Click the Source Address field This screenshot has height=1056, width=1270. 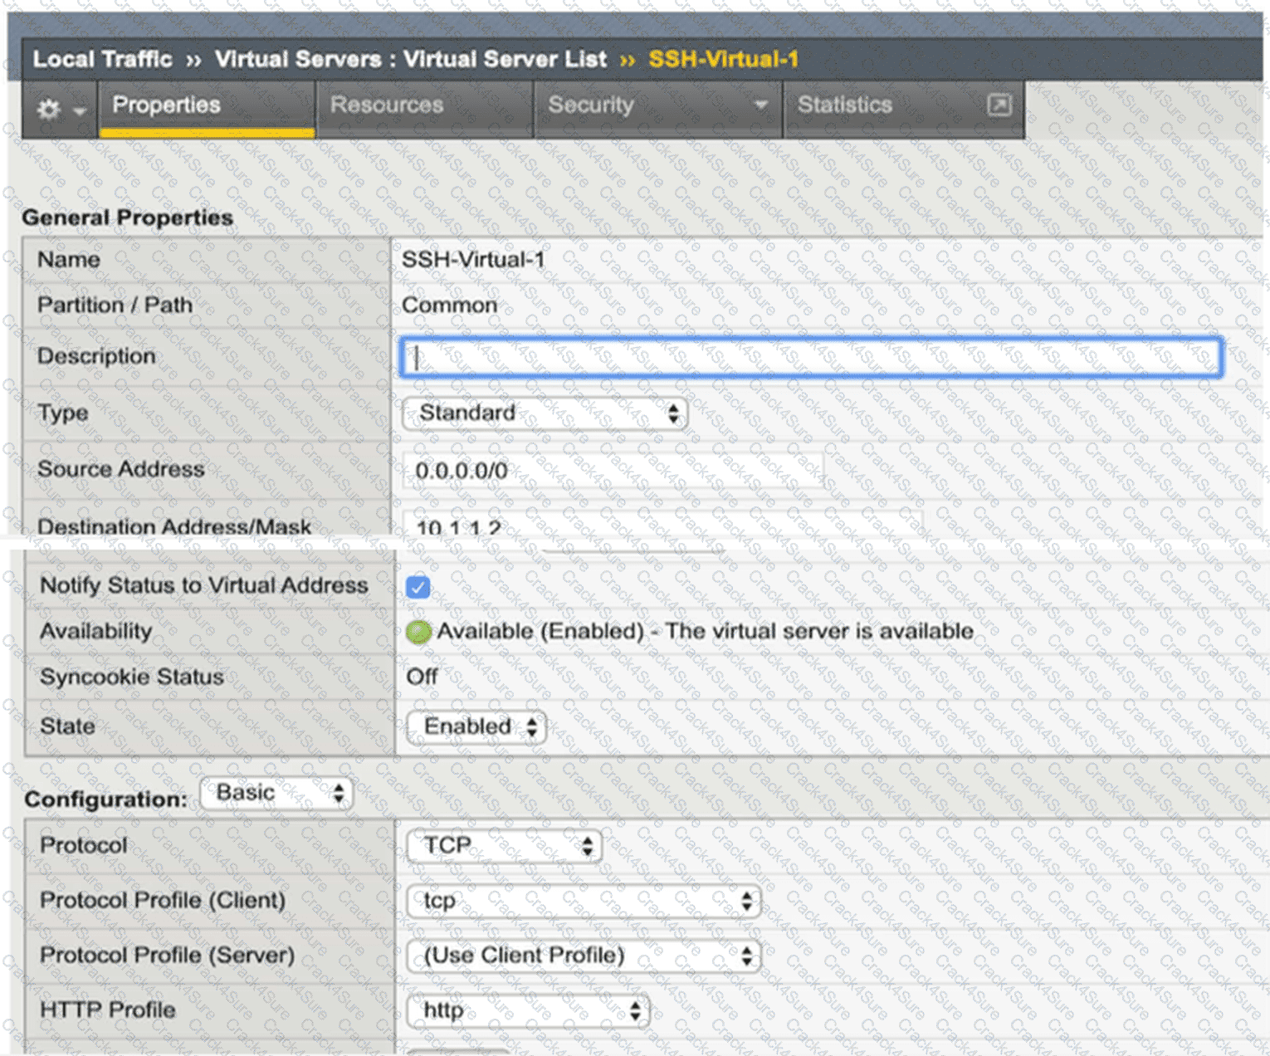pos(613,471)
